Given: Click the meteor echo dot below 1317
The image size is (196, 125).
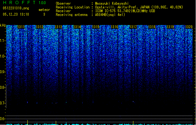Looking at the screenshot, I should [x=133, y=102].
